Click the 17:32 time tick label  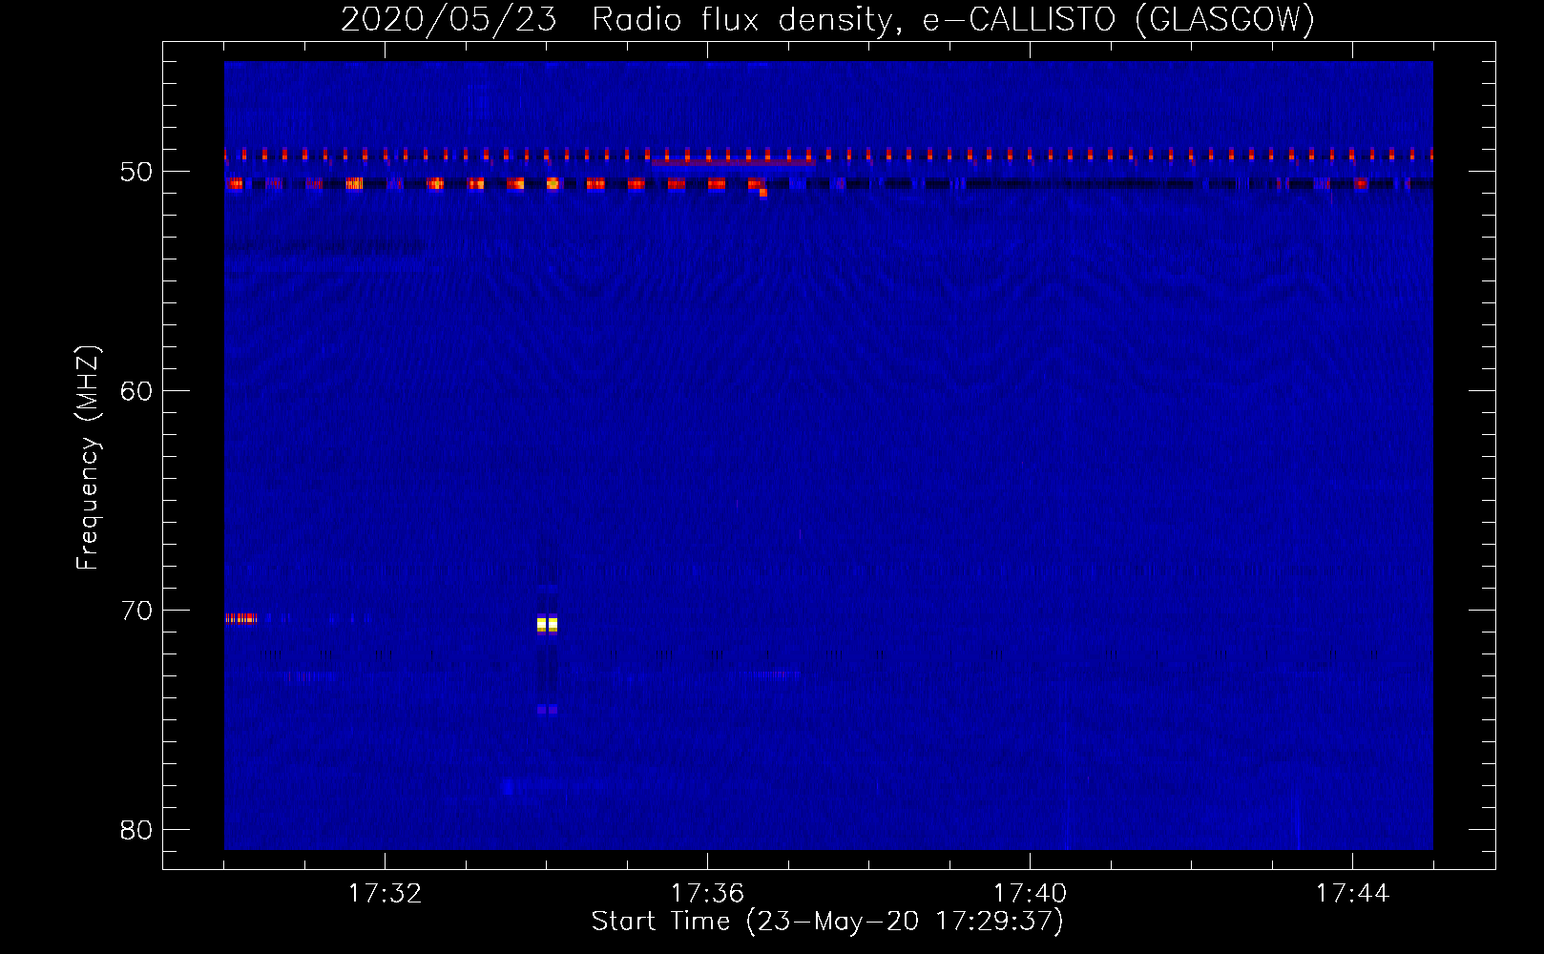pos(385,894)
